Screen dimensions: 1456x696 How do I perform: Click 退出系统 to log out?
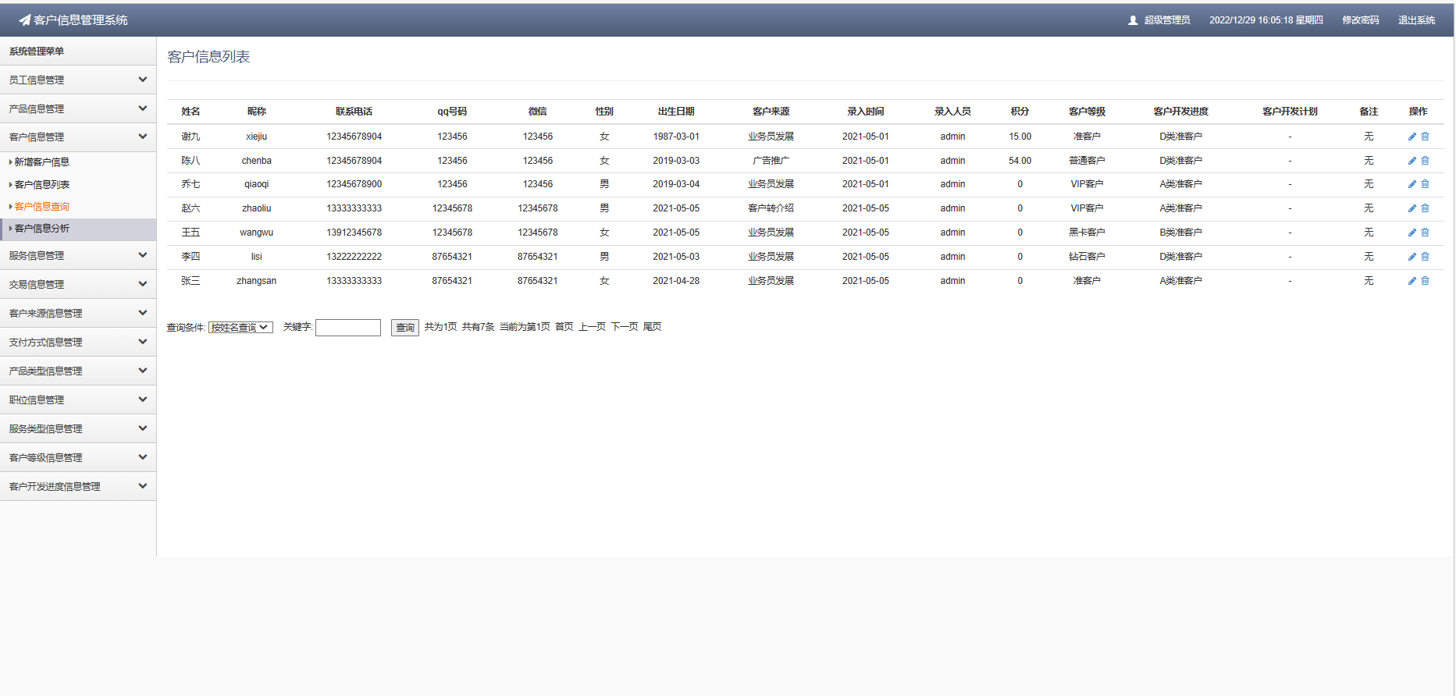1417,20
